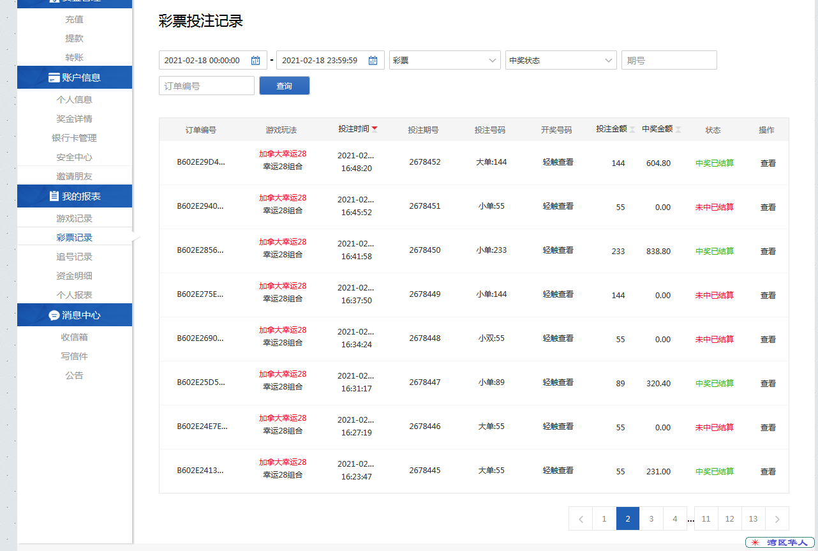Image resolution: width=818 pixels, height=551 pixels.
Task: Open 消息中心 section header
Action: pyautogui.click(x=75, y=315)
